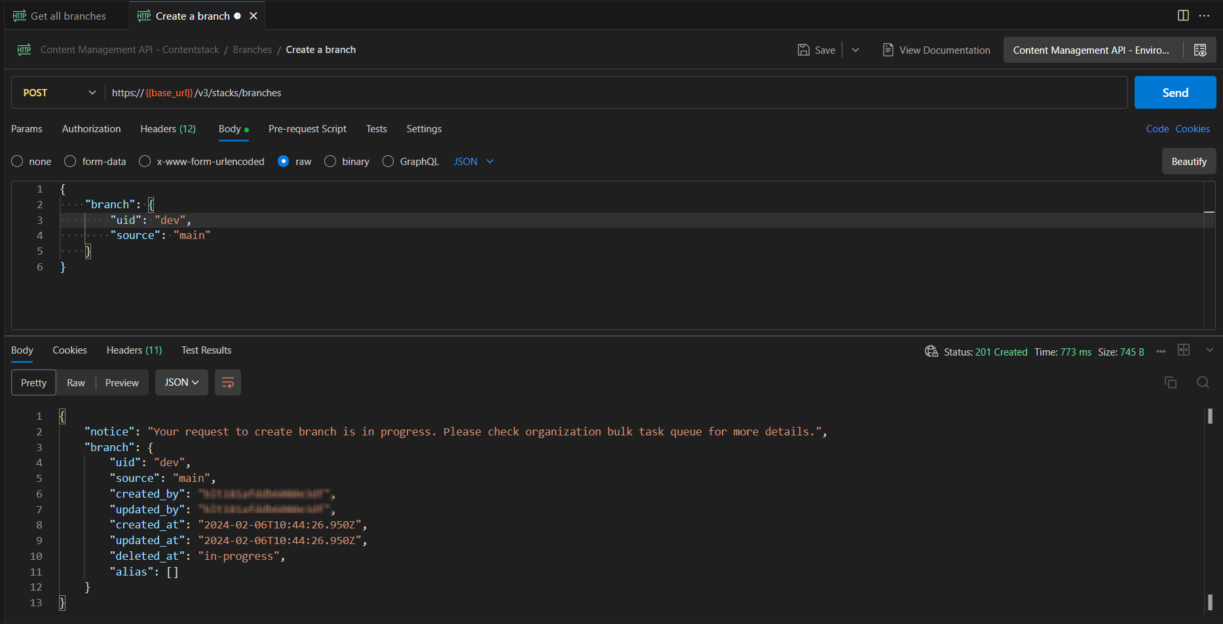The height and width of the screenshot is (624, 1223).
Task: Search the response with the magnifier icon
Action: [x=1203, y=382]
